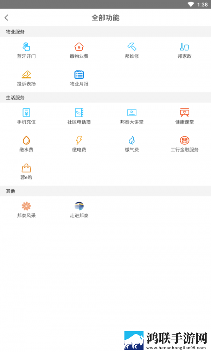This screenshot has width=211, height=352.
Task: Tap the 手机充值 phone recharge icon
Action: [26, 113]
